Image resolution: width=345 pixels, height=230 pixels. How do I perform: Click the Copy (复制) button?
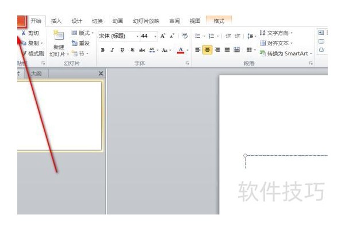(x=31, y=43)
